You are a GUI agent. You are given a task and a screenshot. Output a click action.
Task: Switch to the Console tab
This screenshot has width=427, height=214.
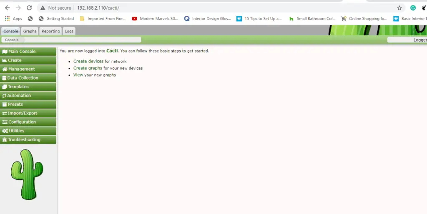10,31
